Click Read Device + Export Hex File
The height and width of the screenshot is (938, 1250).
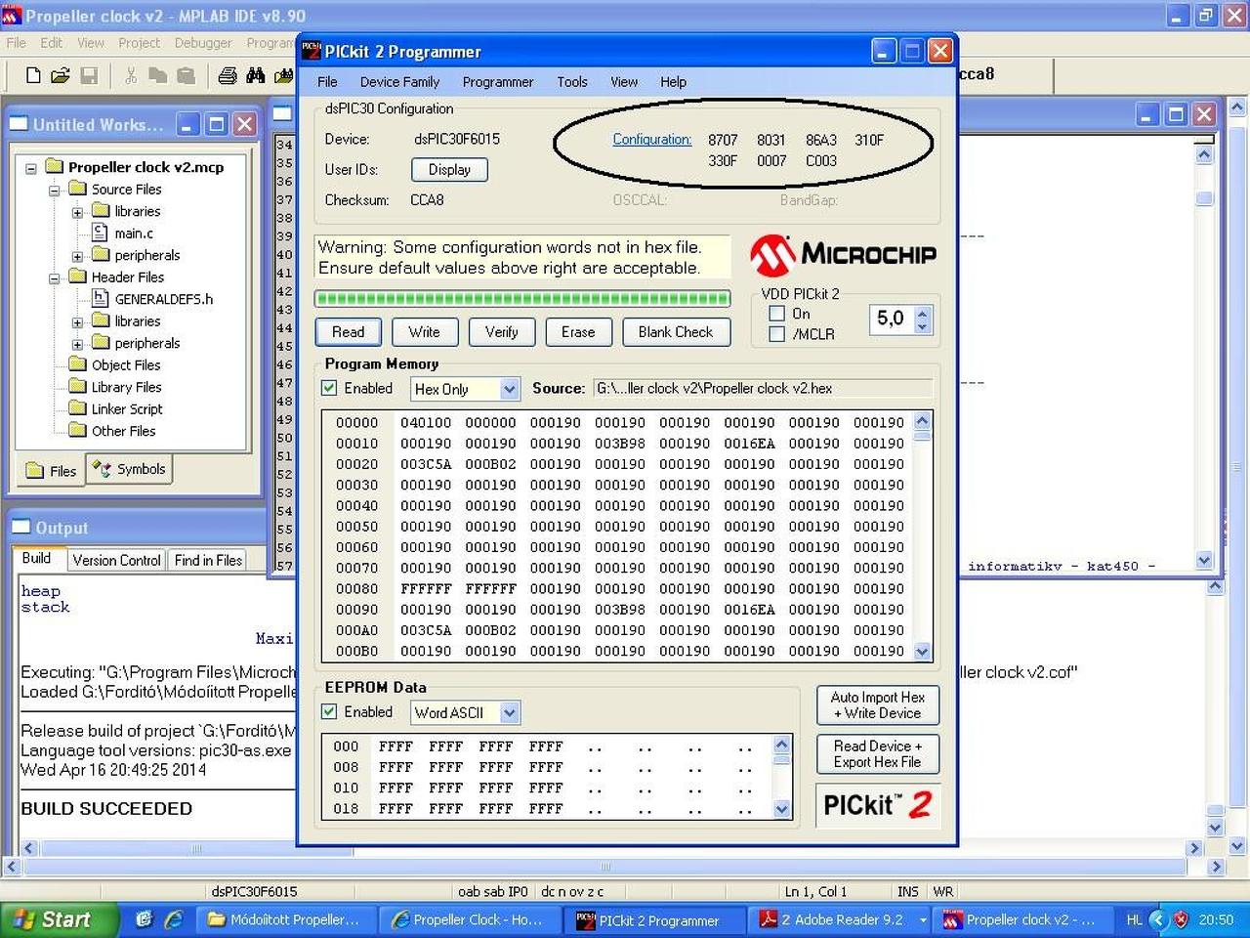coord(878,753)
